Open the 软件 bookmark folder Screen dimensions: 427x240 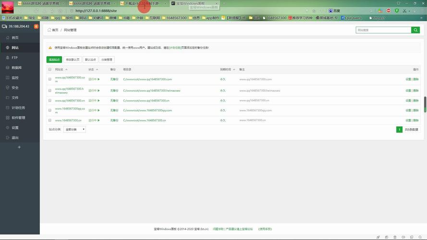67,18
